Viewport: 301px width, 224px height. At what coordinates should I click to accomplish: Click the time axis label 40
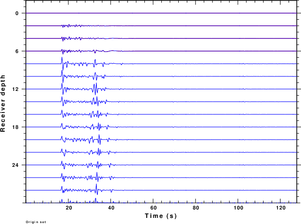tap(111, 208)
